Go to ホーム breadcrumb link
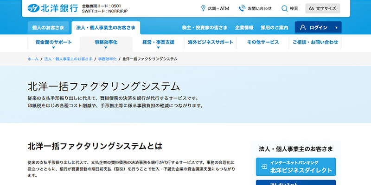Screen dimensions: 371x185 click(x=33, y=59)
